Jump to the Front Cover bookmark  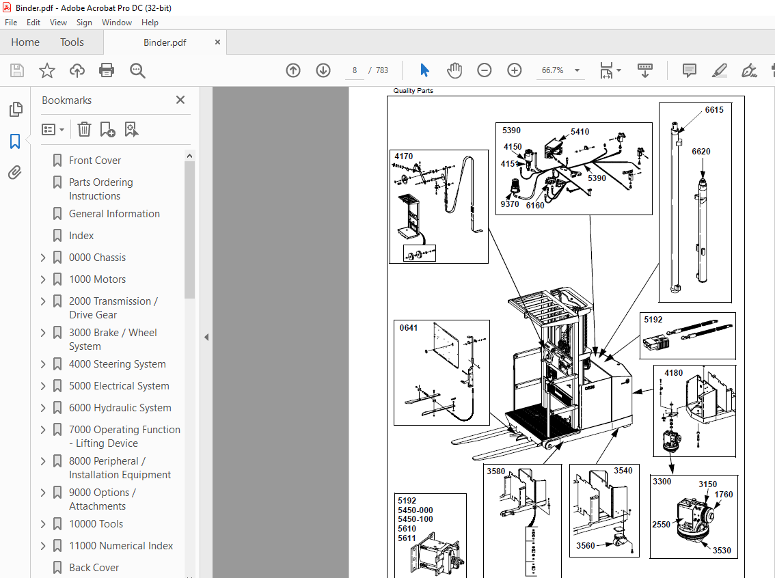click(x=95, y=160)
